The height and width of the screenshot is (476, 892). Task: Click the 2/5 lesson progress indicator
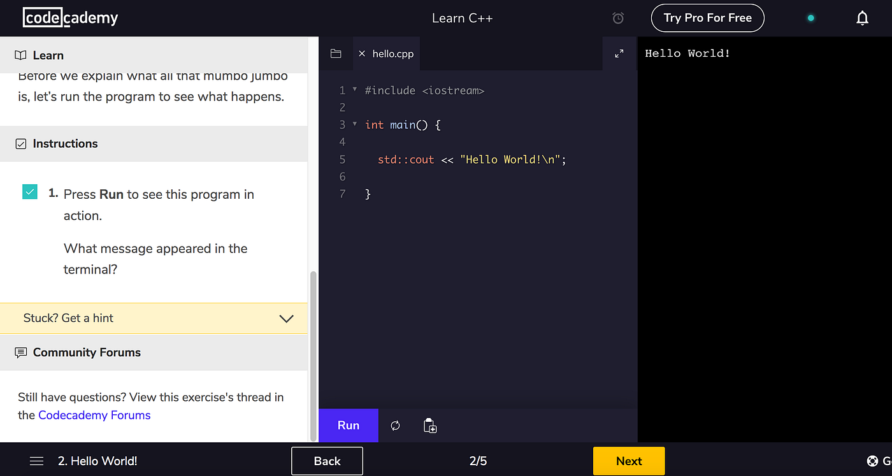coord(478,461)
